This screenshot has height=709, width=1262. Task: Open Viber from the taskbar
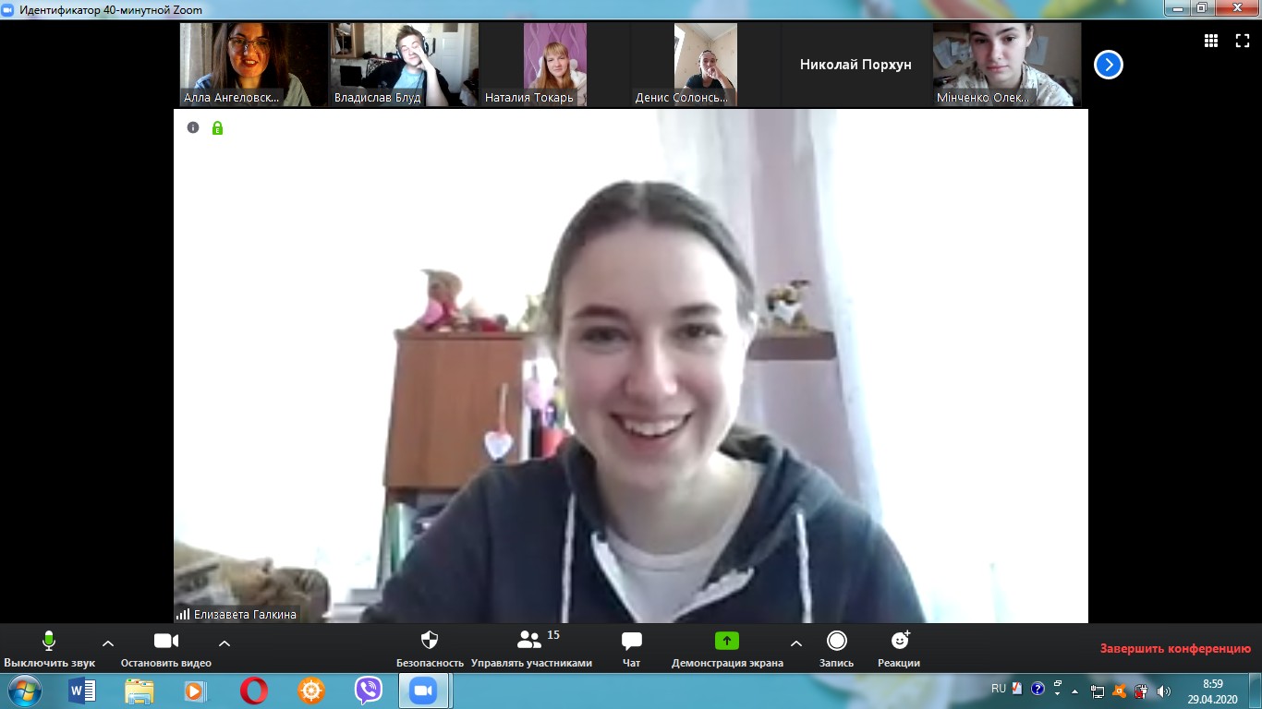click(x=369, y=691)
